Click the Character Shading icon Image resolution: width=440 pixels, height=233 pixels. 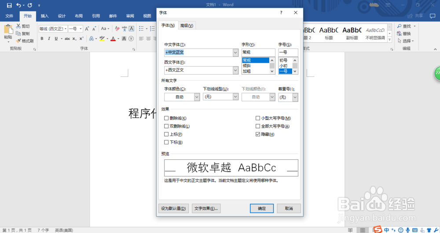click(x=124, y=39)
